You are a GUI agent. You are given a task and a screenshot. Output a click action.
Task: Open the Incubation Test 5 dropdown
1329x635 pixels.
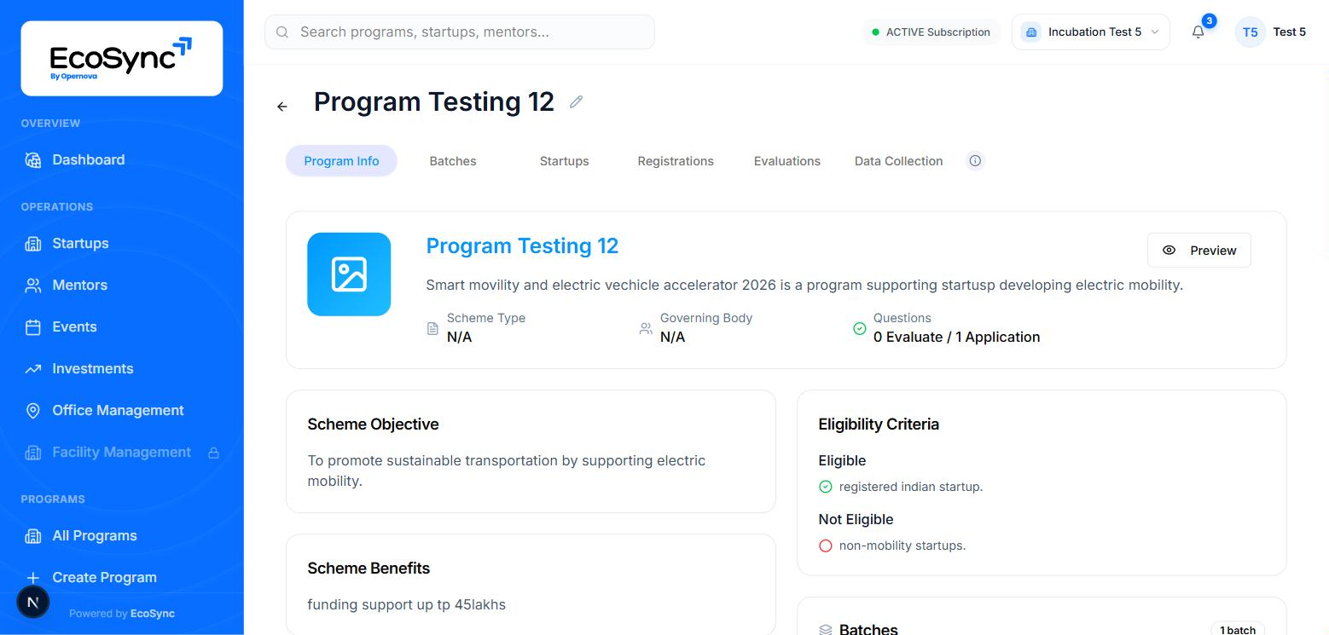pyautogui.click(x=1090, y=32)
